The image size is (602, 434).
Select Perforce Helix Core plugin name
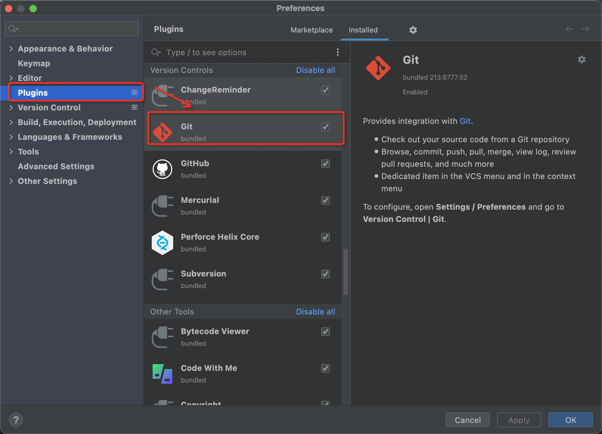220,237
